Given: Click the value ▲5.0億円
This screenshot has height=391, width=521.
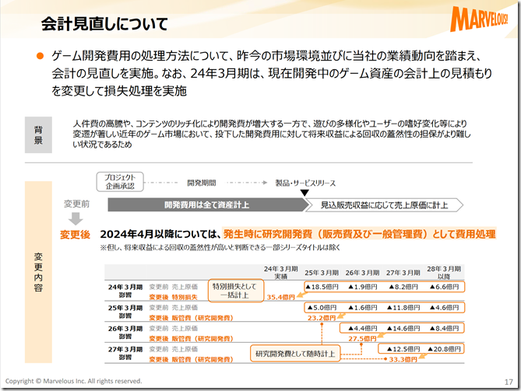Looking at the screenshot, I should (x=322, y=308).
